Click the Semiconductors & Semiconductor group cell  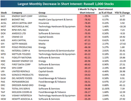(56, 51)
